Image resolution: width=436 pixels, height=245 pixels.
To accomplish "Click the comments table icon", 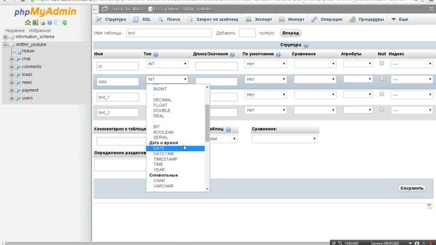I will [18, 67].
